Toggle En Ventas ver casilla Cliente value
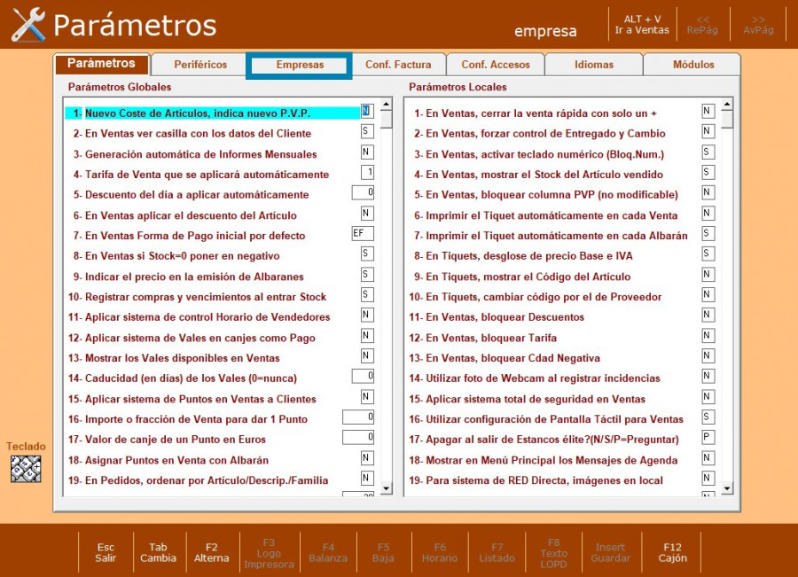This screenshot has height=577, width=798. click(x=367, y=132)
